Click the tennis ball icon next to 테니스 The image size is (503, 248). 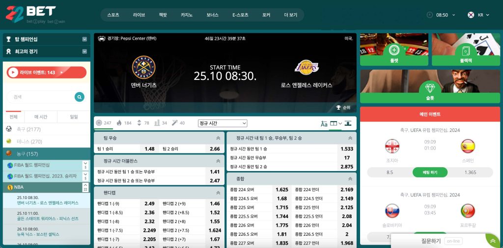coord(9,141)
